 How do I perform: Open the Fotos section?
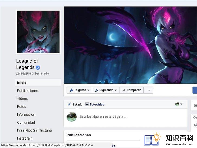[x=21, y=107]
